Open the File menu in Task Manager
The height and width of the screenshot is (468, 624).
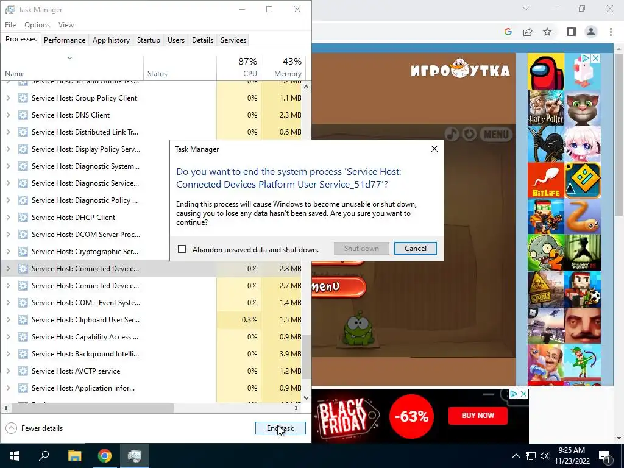pos(10,24)
